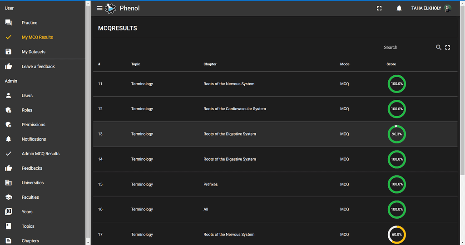Screen dimensions: 465x245
Task: Click the thumbs-up Leave a feedback icon
Action: click(9, 66)
